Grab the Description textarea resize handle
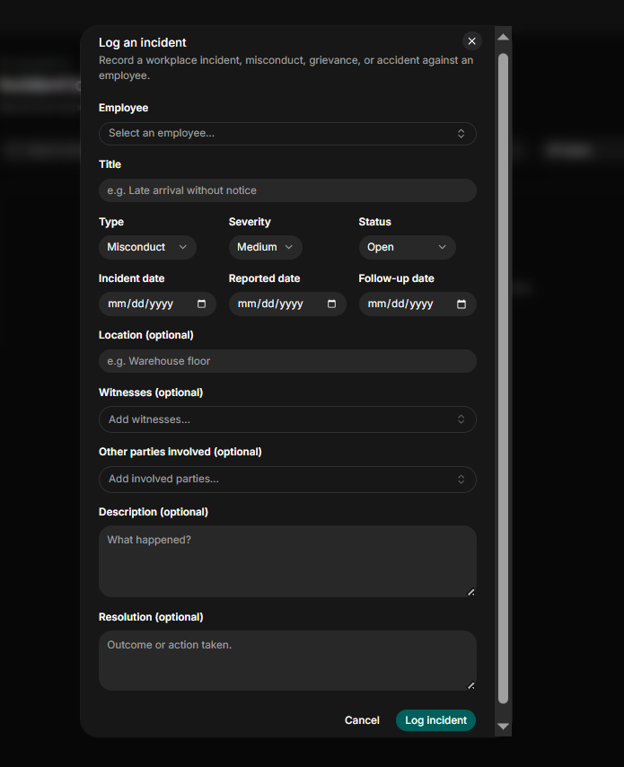624x767 pixels. click(471, 592)
